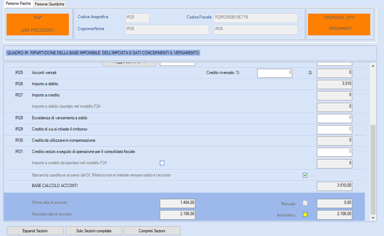384x236 pixels.
Task: Click the scroll down arrow
Action: 373,218
